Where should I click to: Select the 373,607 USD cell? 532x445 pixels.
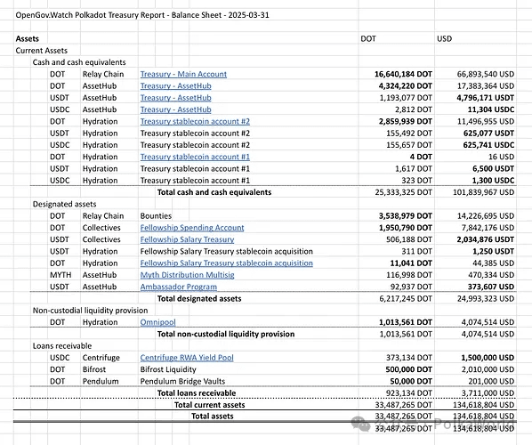click(491, 287)
